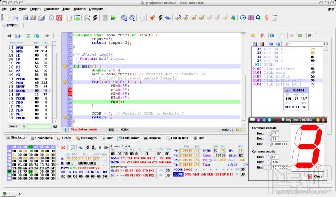Collapse right panel with the forward arrows tab

[x=310, y=35]
